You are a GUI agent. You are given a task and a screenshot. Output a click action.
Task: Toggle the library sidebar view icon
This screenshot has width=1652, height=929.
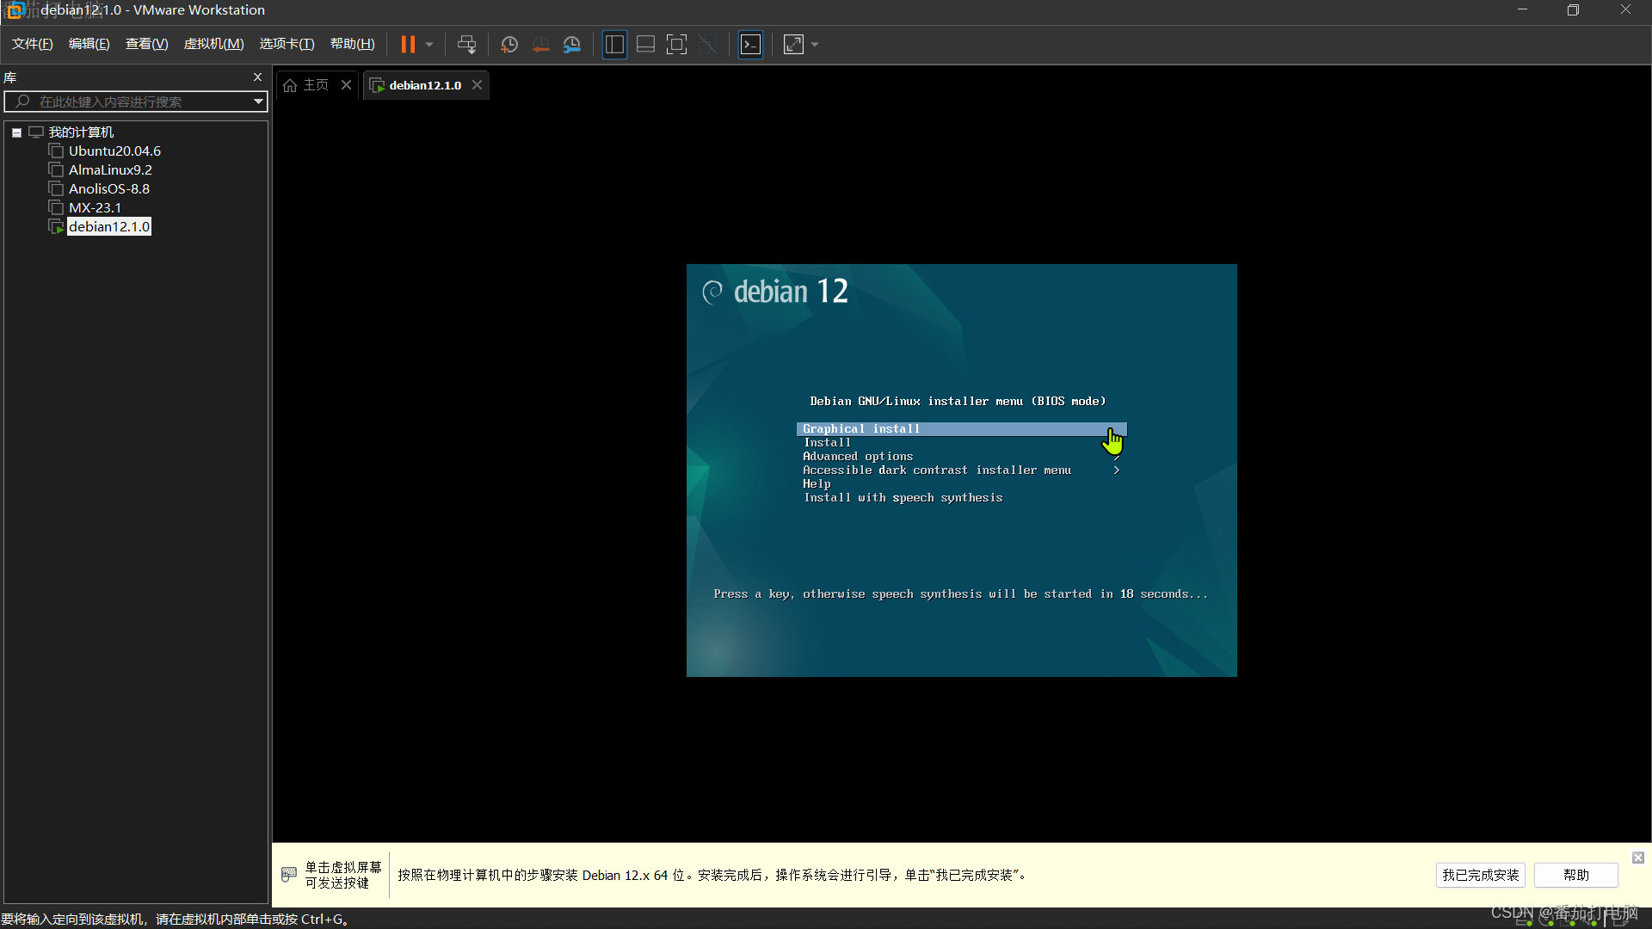614,44
